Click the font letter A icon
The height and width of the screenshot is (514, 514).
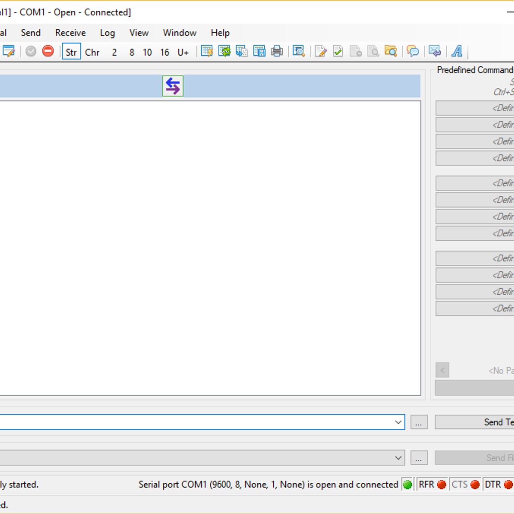[457, 51]
